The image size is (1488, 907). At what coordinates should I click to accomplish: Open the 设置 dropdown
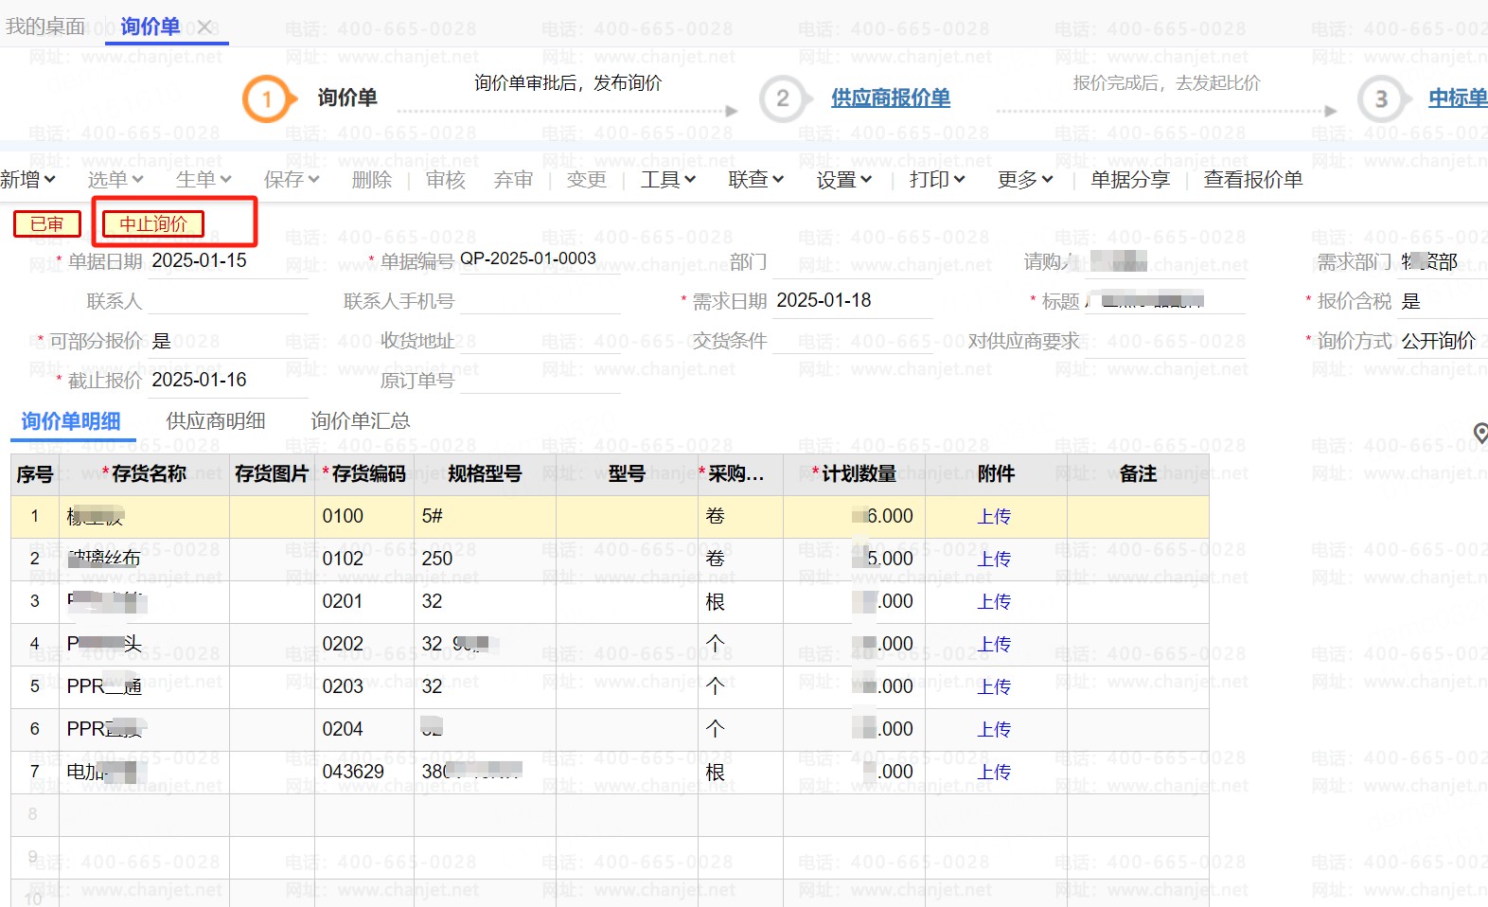843,180
